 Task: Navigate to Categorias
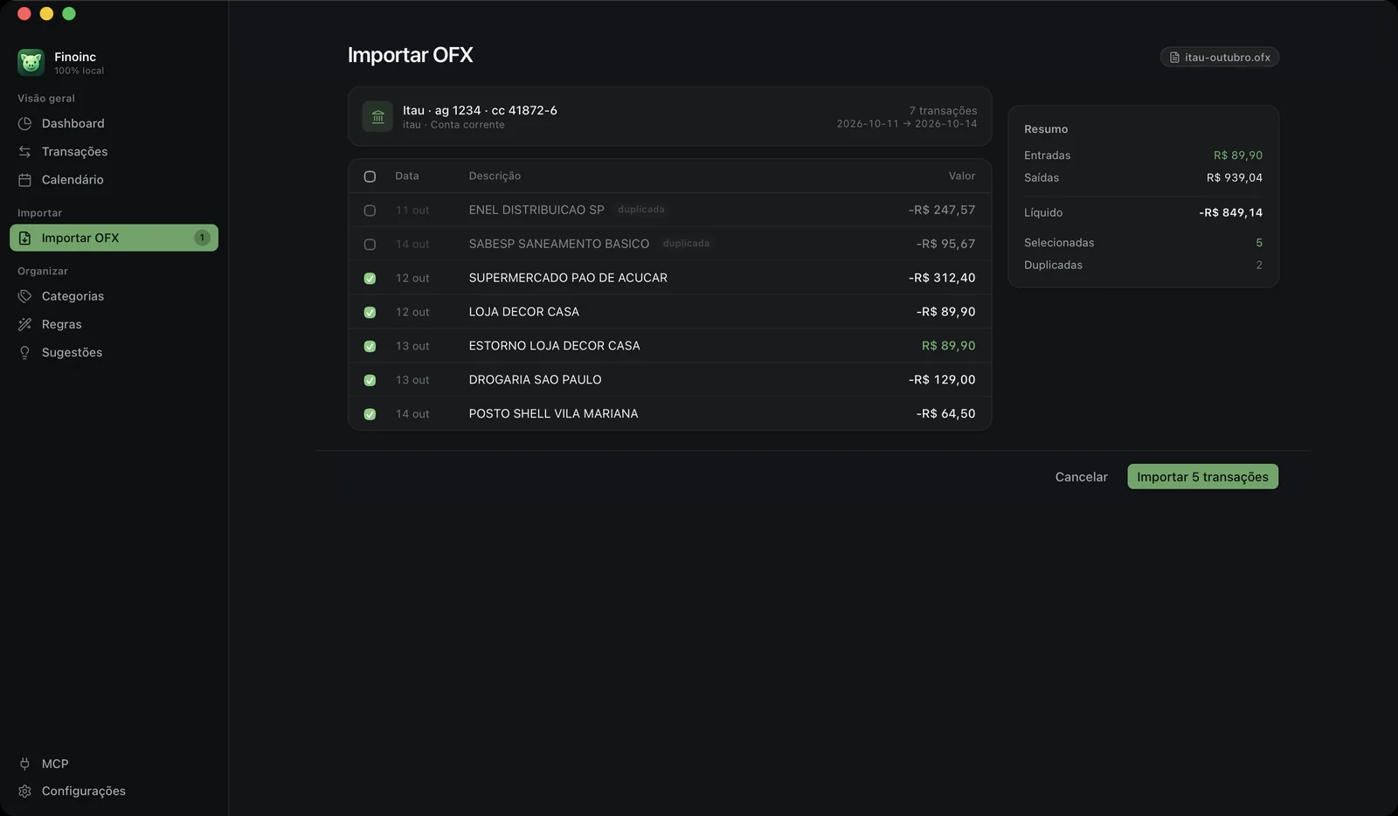[x=114, y=296]
